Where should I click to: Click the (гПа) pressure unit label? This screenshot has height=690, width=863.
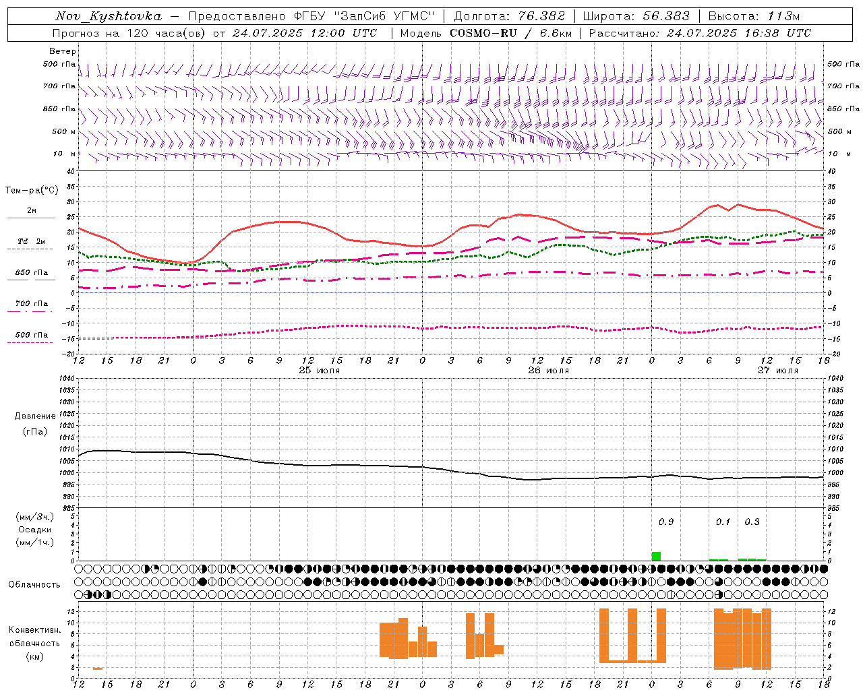pyautogui.click(x=35, y=432)
